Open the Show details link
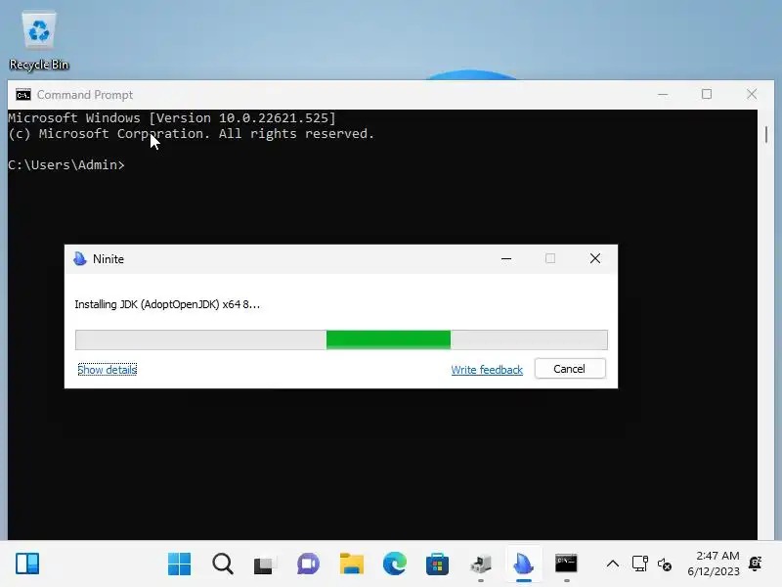This screenshot has width=782, height=587. (108, 370)
